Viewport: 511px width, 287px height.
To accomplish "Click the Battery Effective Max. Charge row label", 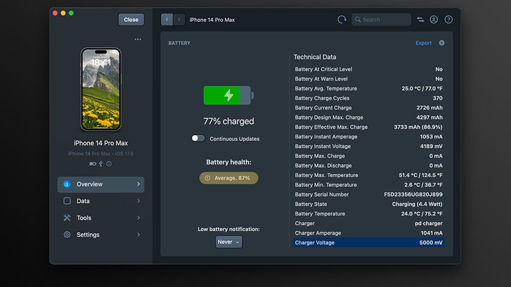I will pos(331,127).
